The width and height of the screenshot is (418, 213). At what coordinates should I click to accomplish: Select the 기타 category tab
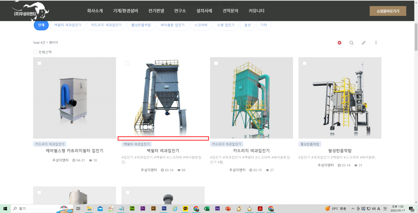(x=264, y=25)
